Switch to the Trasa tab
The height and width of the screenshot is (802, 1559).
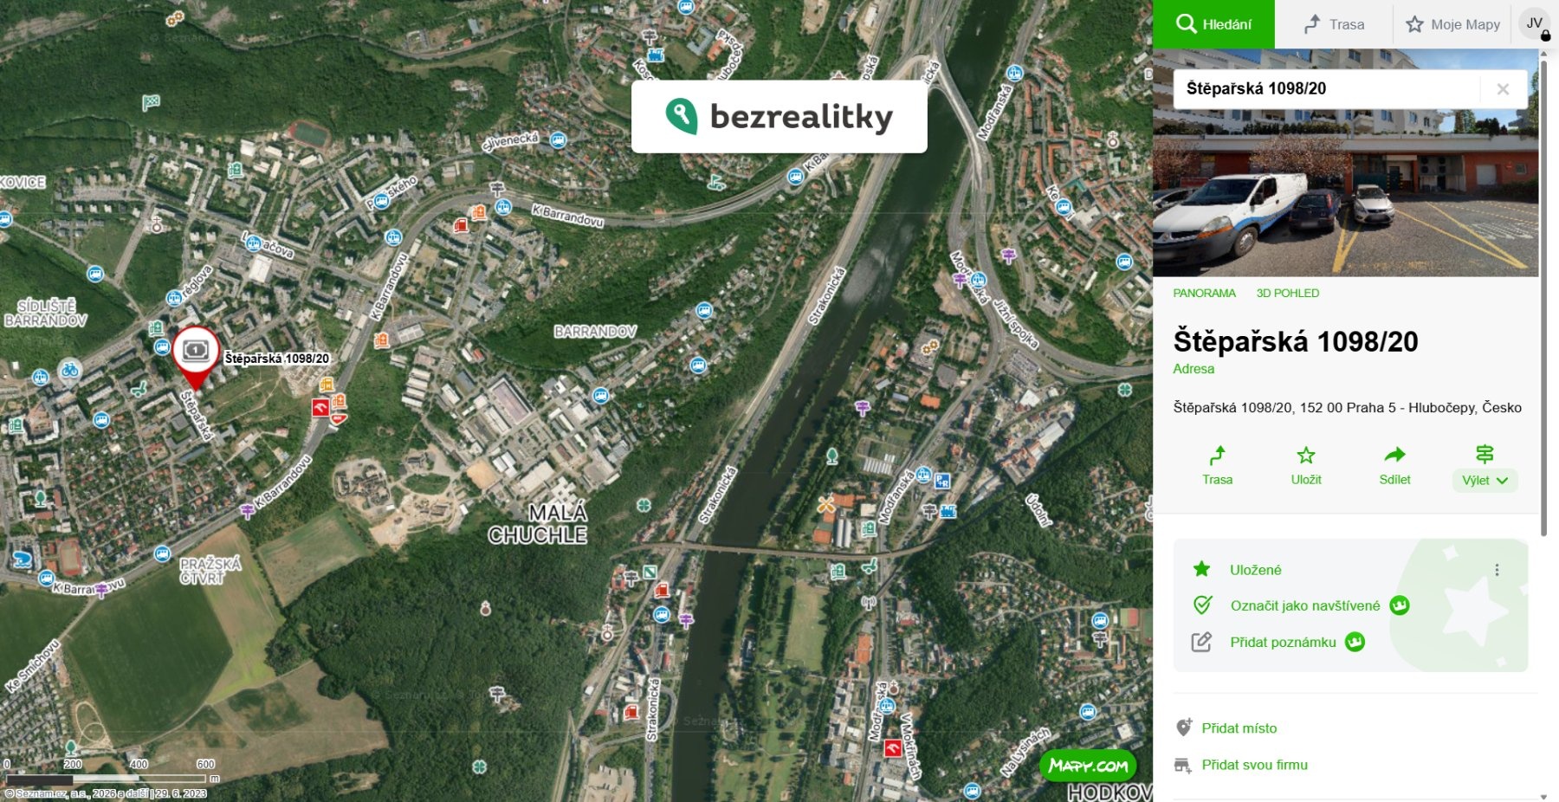(1334, 24)
